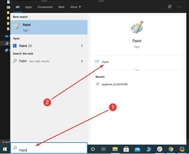Open Task View on the taskbar
This screenshot has width=189, height=154.
(103, 149)
